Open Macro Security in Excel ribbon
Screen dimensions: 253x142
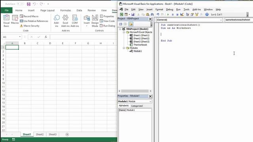30,26
